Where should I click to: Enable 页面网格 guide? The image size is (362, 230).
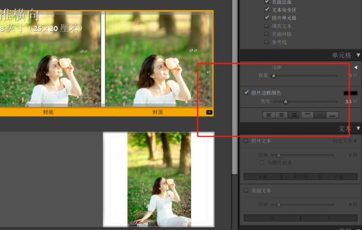tap(266, 34)
